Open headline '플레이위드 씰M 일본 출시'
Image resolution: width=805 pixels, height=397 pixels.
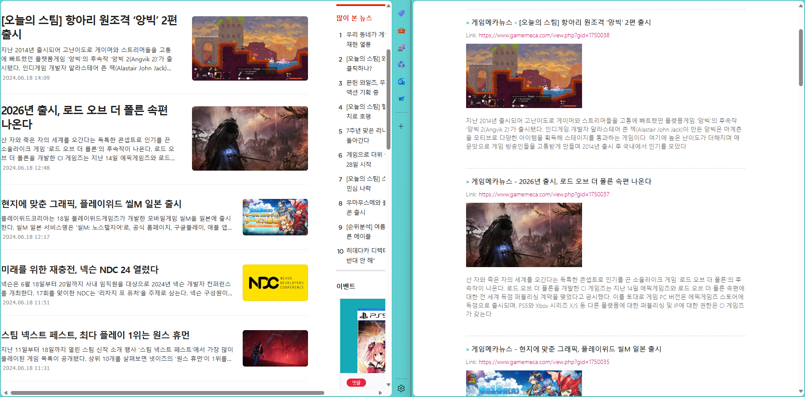[91, 204]
